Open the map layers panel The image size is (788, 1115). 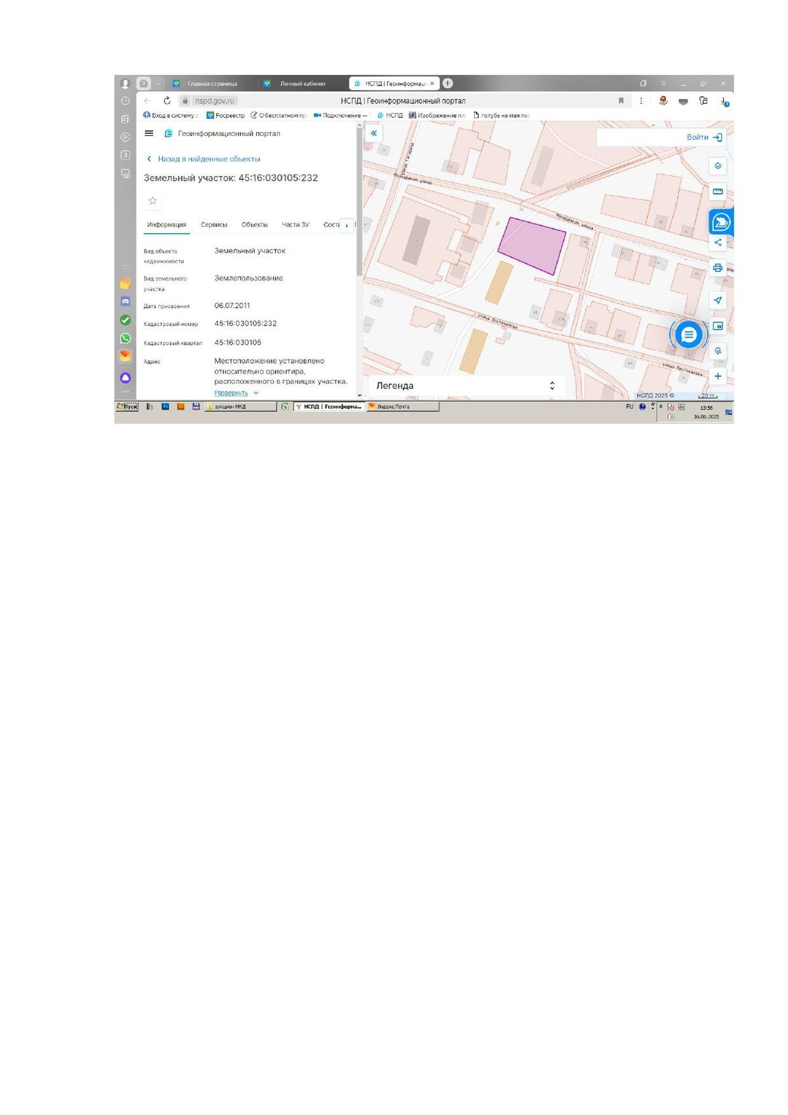718,166
